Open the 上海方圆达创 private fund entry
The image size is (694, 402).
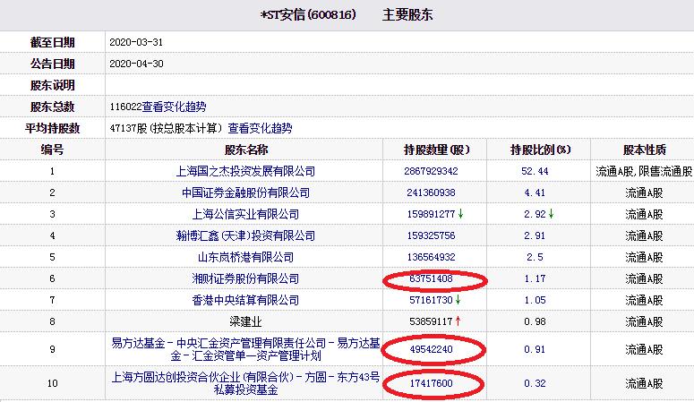click(246, 384)
